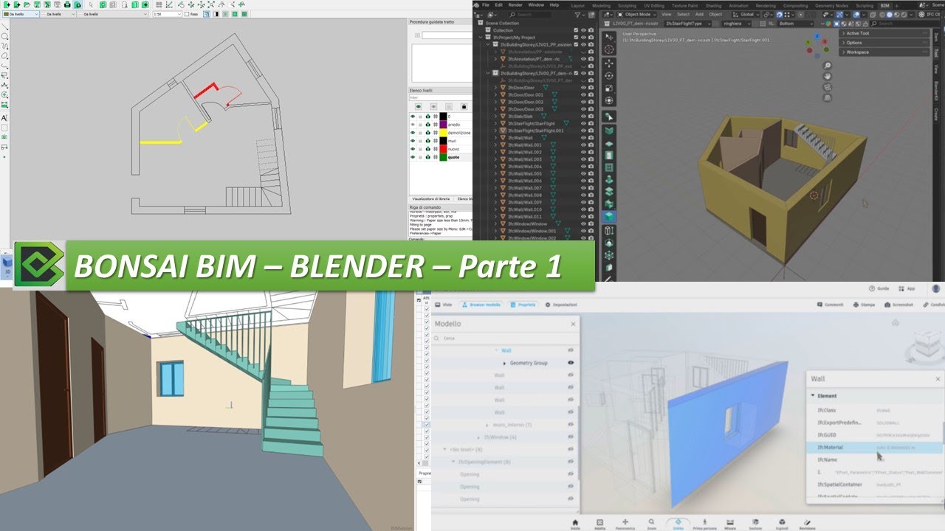Collapse the Element section in Wall properties
The width and height of the screenshot is (945, 531).
[813, 396]
